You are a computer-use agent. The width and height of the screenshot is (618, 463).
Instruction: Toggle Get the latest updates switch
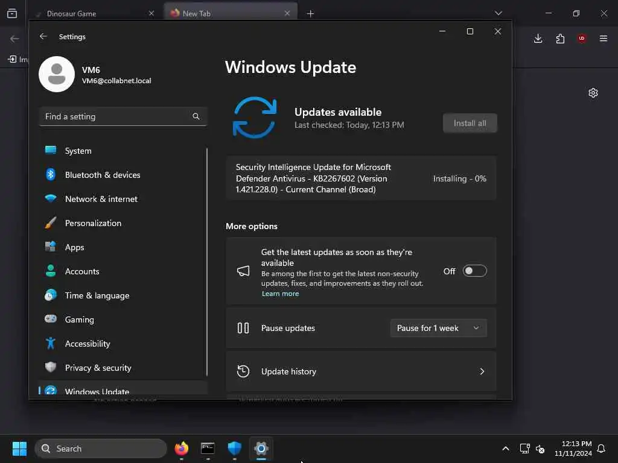(x=474, y=271)
